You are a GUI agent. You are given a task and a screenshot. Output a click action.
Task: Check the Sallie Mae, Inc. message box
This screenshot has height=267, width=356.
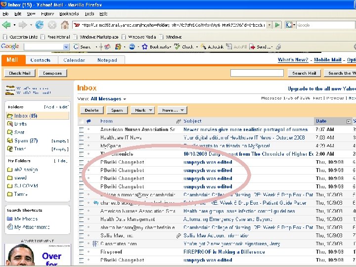pyautogui.click(x=81, y=236)
